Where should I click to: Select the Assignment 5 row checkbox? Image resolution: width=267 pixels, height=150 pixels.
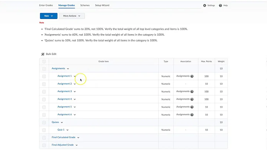[x=44, y=107]
